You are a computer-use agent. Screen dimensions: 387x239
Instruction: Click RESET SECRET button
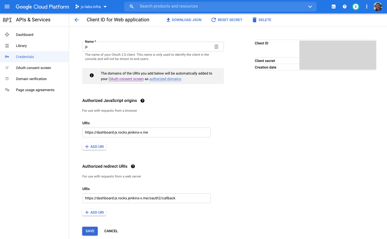[x=227, y=20]
